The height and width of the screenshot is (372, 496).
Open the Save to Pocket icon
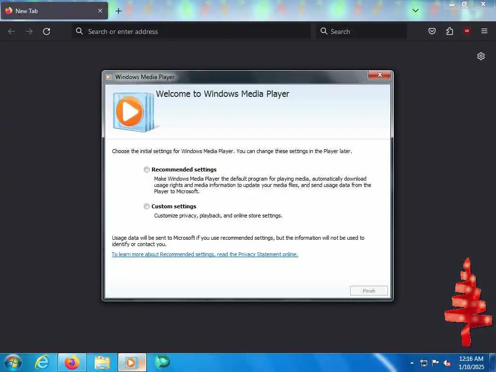pos(432,31)
